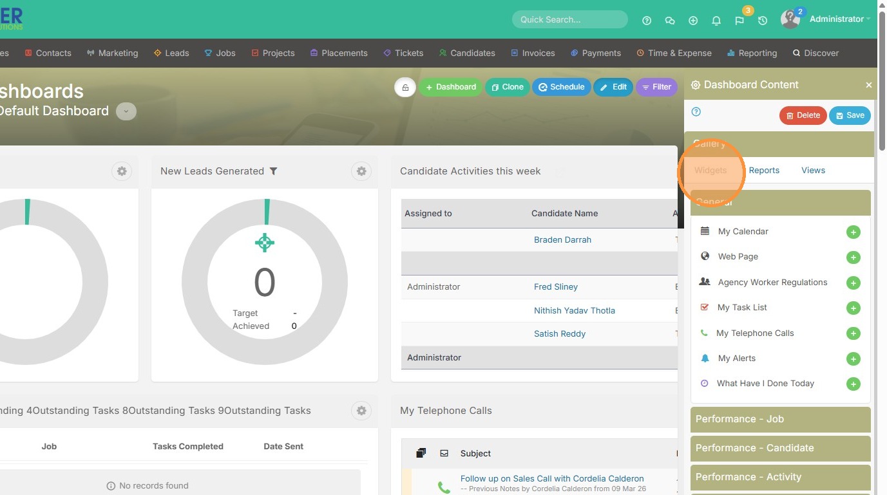Click the notifications bell icon
This screenshot has width=887, height=495.
[x=716, y=21]
